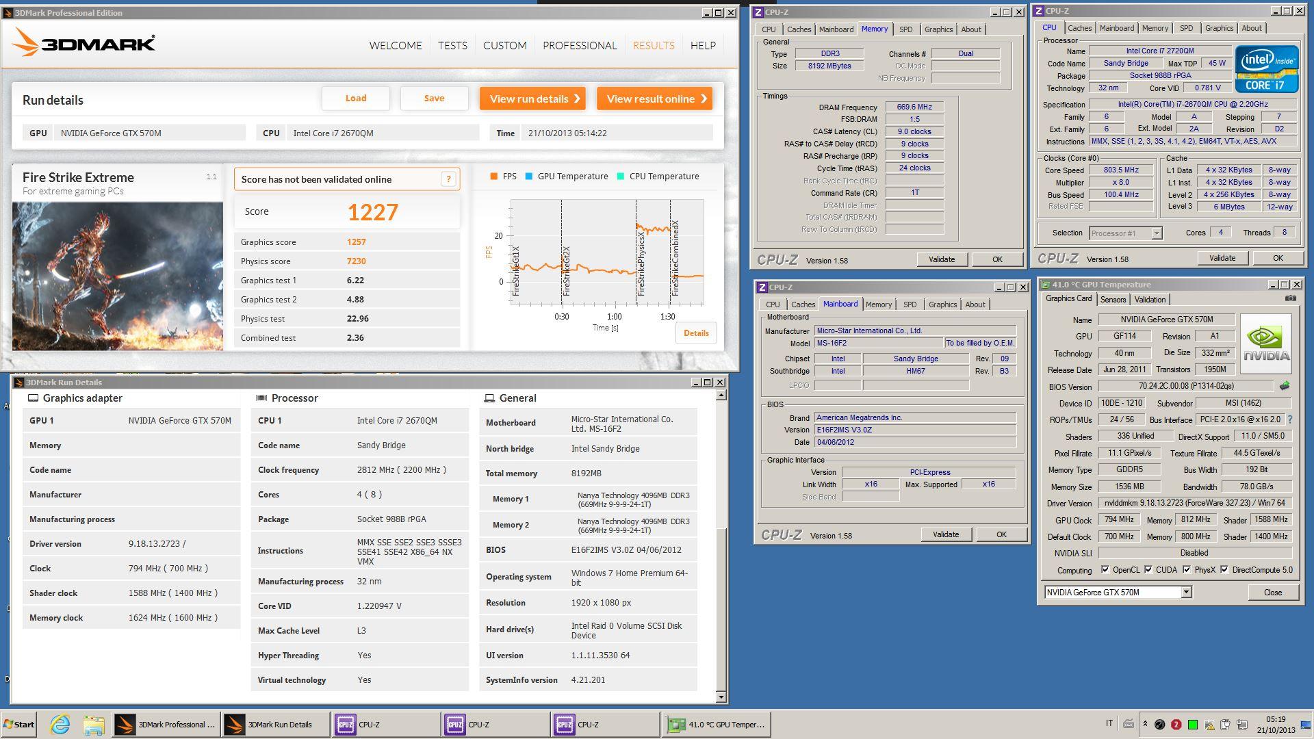This screenshot has width=1314, height=739.
Task: Click the IT language indicator
Action: 1109,723
